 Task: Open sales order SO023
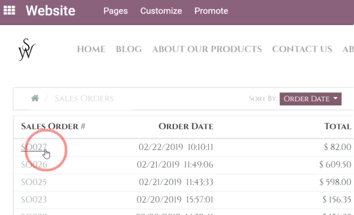(x=34, y=199)
